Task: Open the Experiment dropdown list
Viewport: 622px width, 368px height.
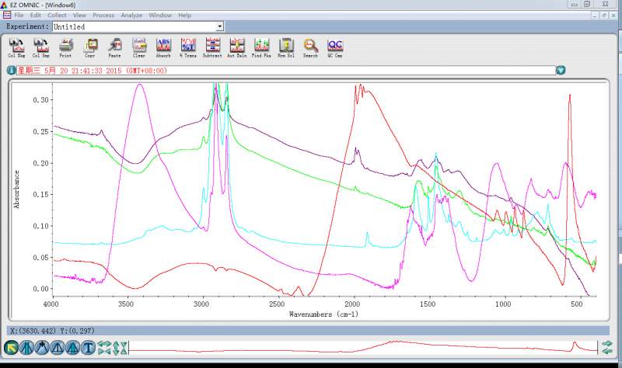Action: coord(219,26)
